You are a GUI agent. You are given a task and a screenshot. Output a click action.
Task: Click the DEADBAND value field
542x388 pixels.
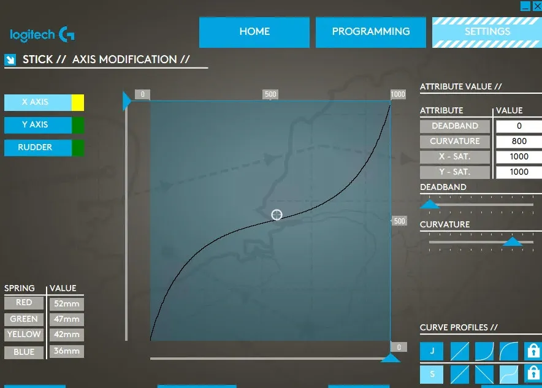pos(519,126)
